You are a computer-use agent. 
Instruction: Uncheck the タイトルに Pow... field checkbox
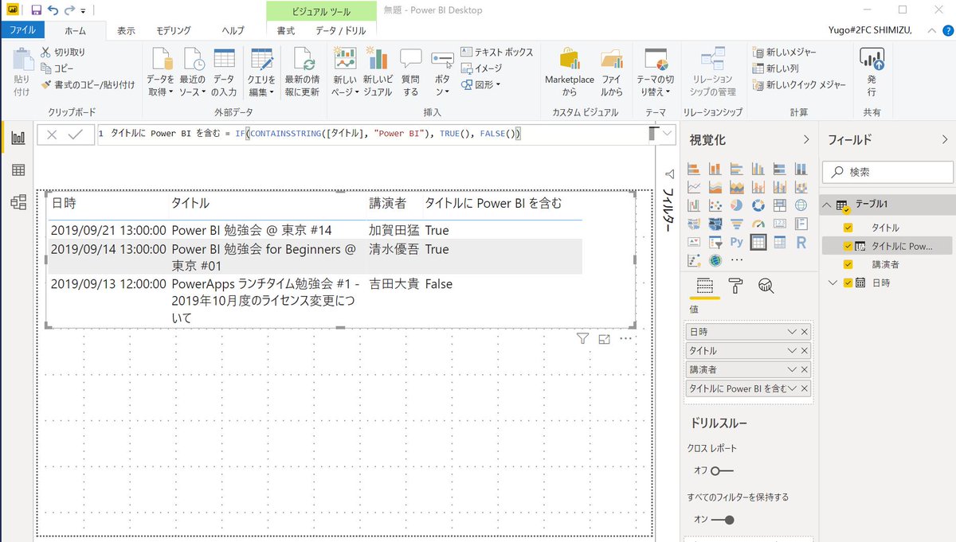pyautogui.click(x=848, y=247)
